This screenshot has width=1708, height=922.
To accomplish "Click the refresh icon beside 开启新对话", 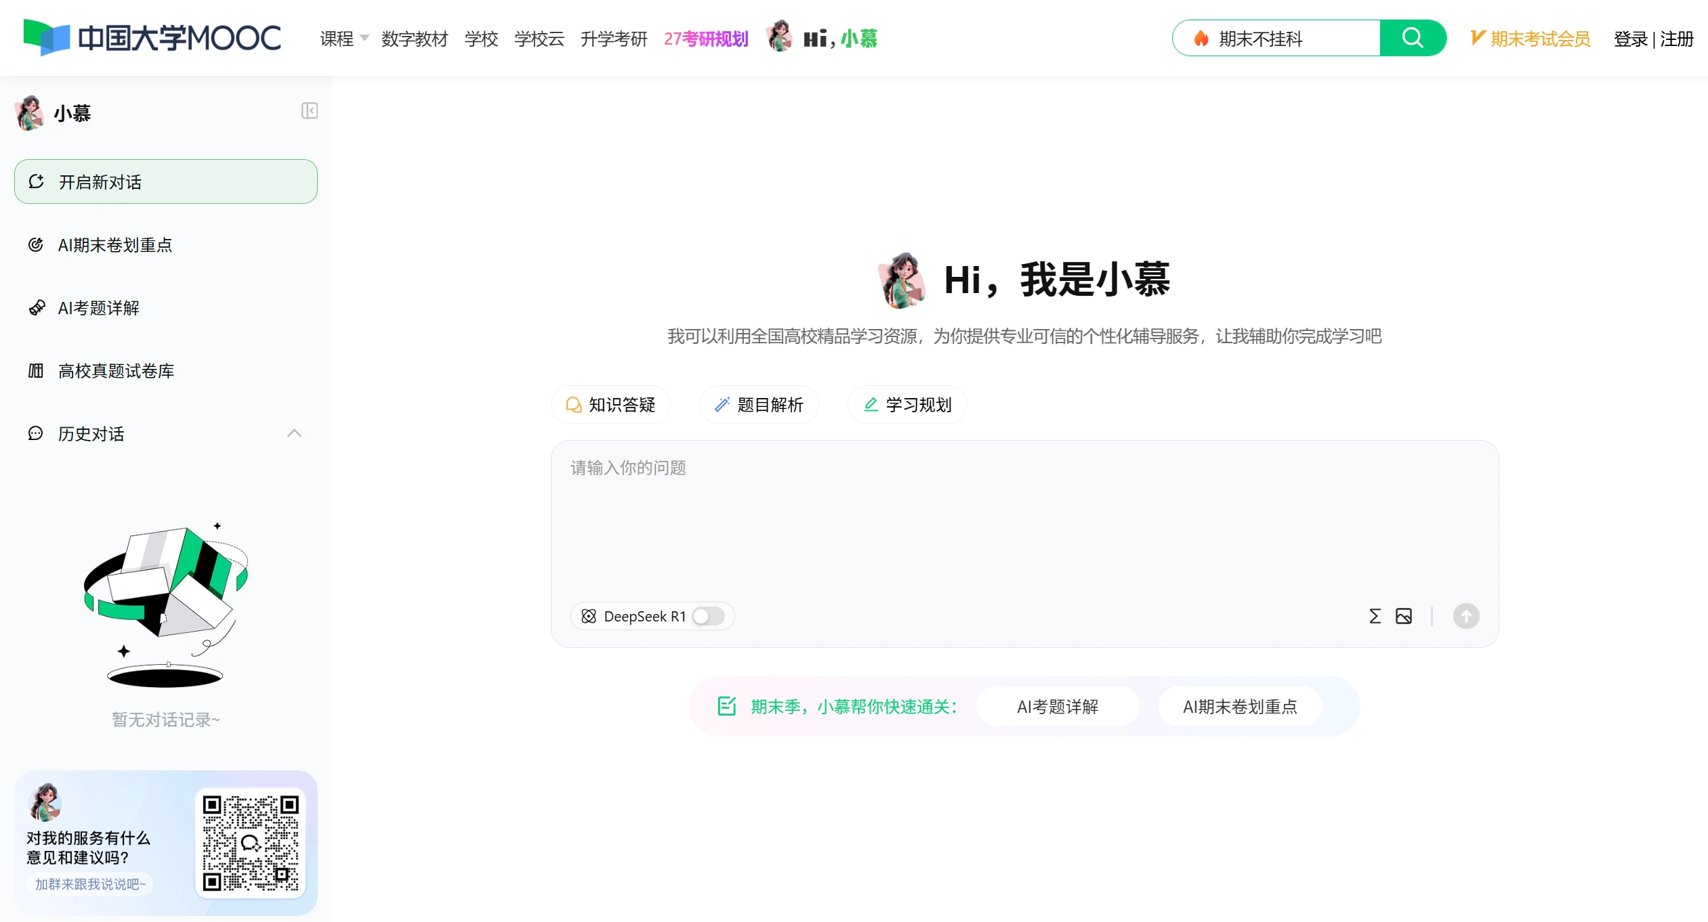I will [37, 181].
